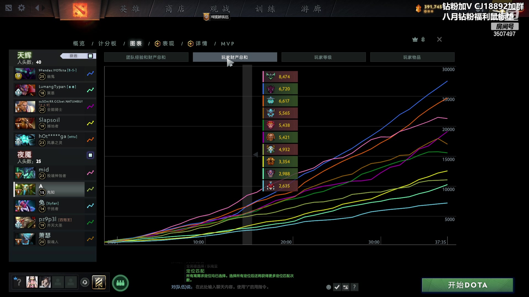This screenshot has height=297, width=529.
Task: Click the 开始DOTA button
Action: (x=468, y=285)
